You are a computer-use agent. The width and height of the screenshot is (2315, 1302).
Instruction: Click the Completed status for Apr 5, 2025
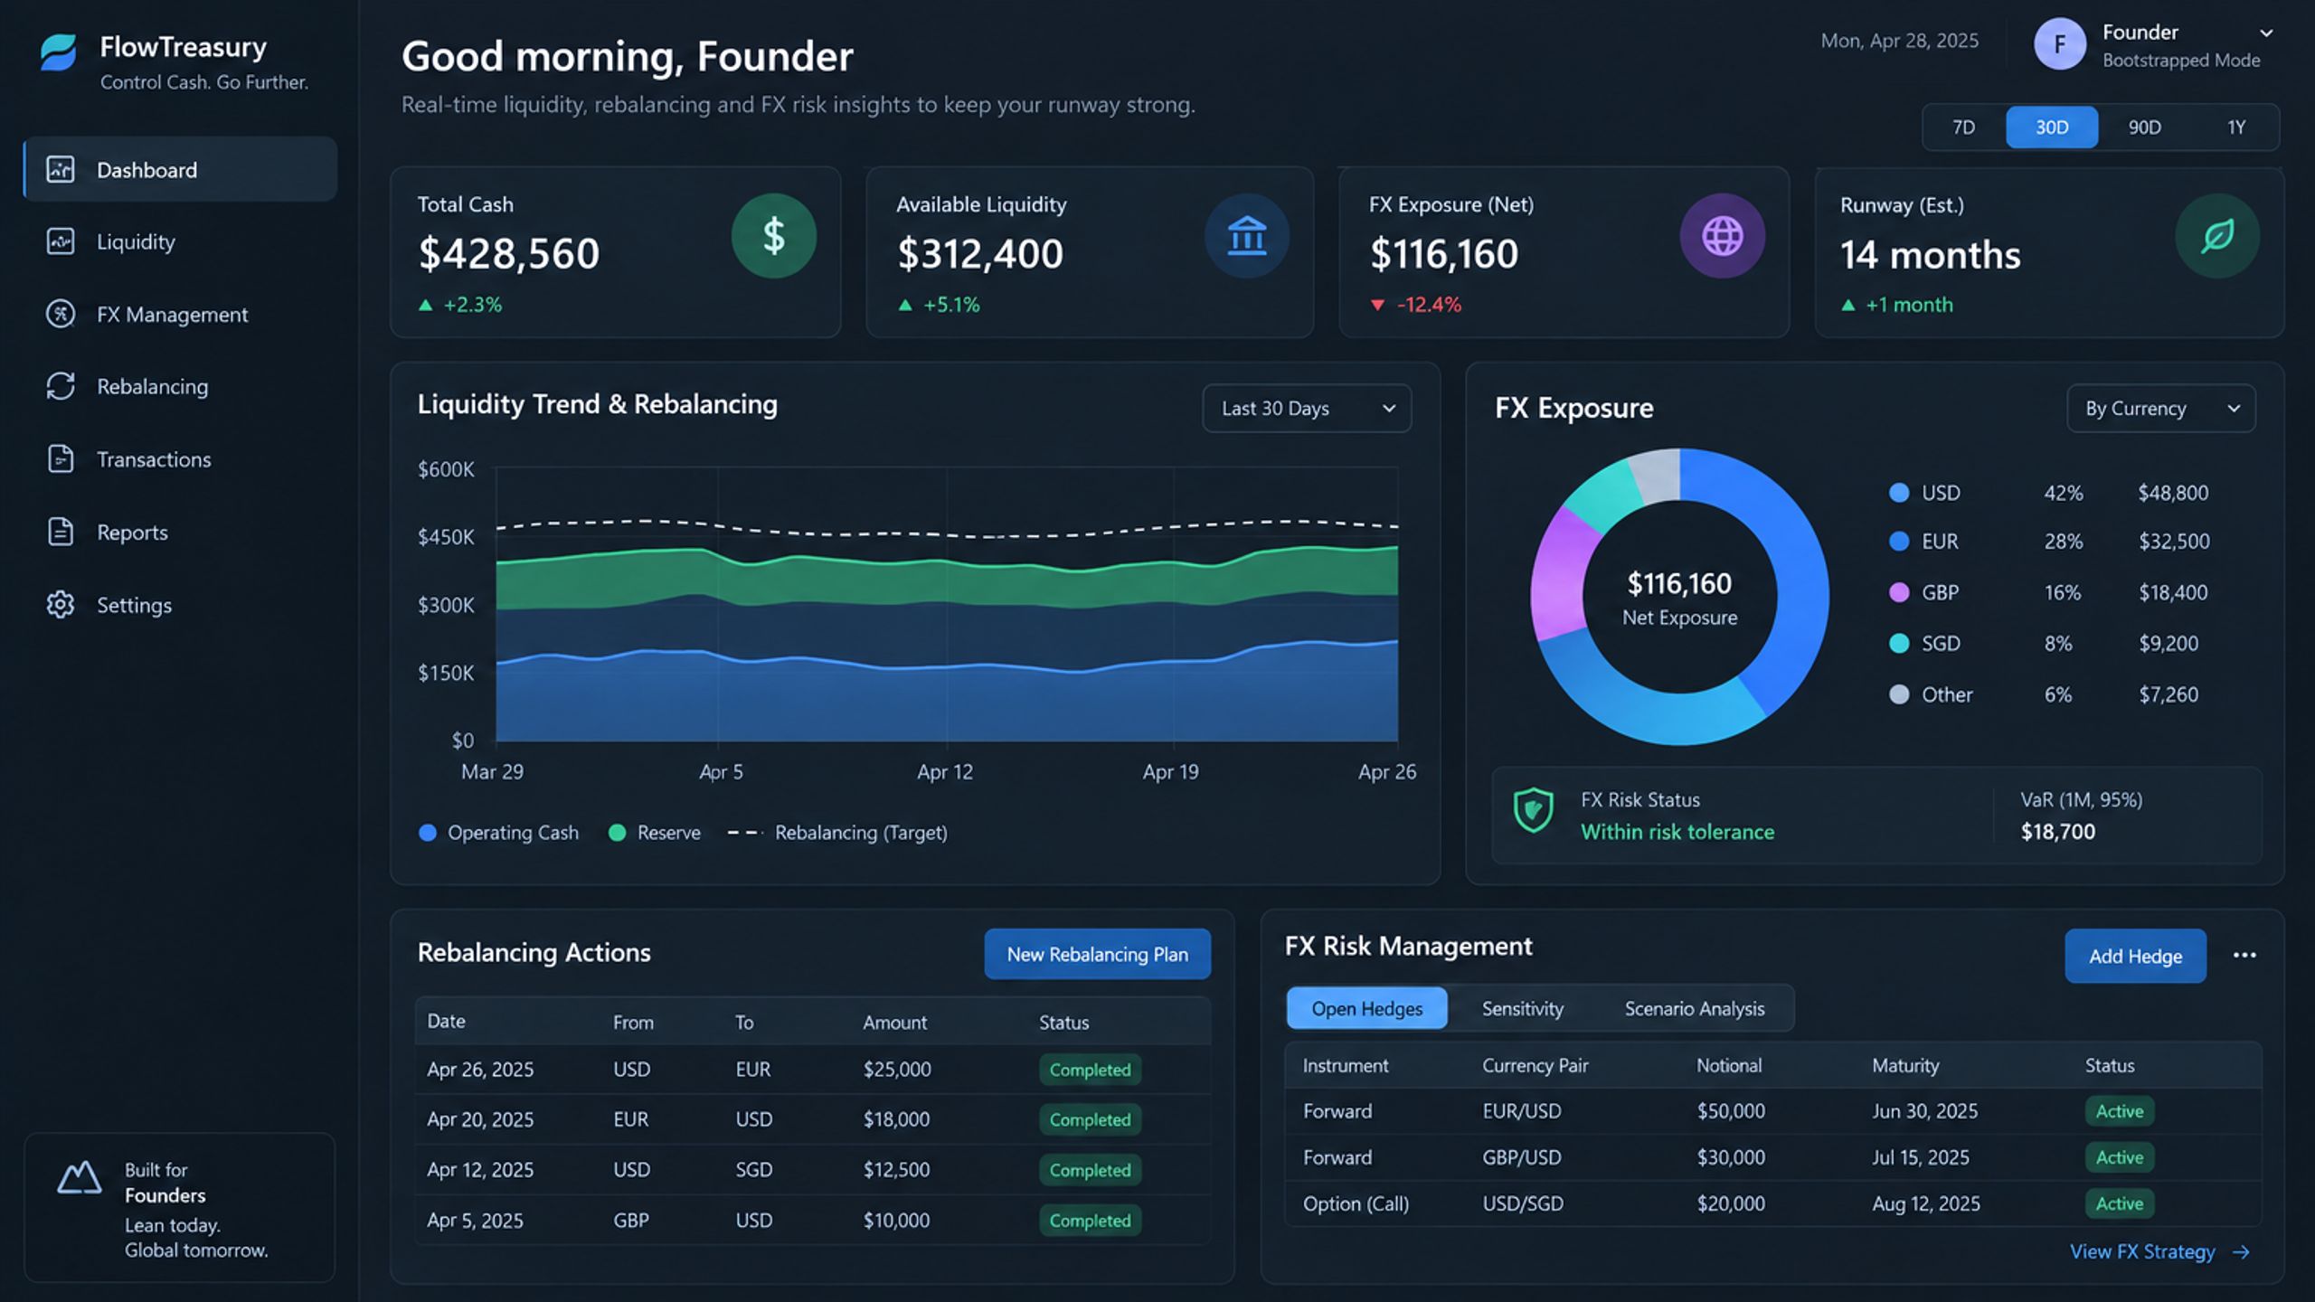pos(1090,1220)
